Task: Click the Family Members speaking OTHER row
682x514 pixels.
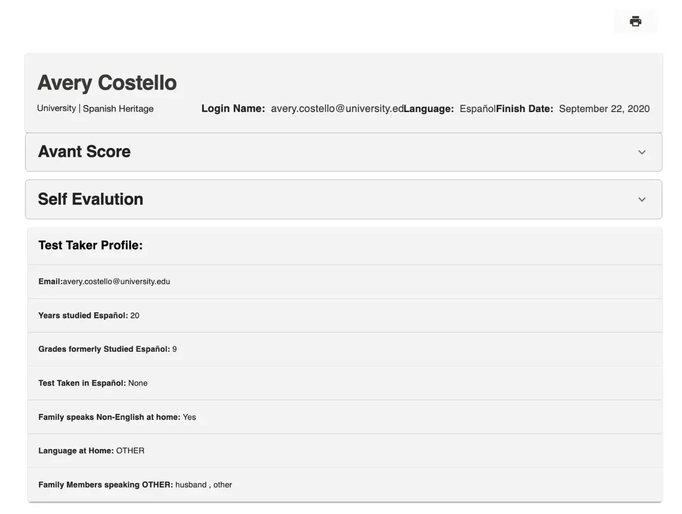Action: tap(135, 484)
